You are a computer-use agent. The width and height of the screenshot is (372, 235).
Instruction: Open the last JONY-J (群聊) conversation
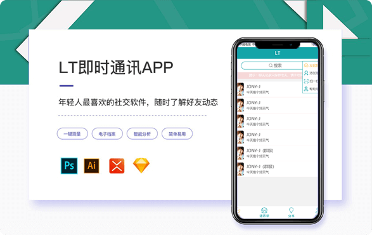coord(278,169)
